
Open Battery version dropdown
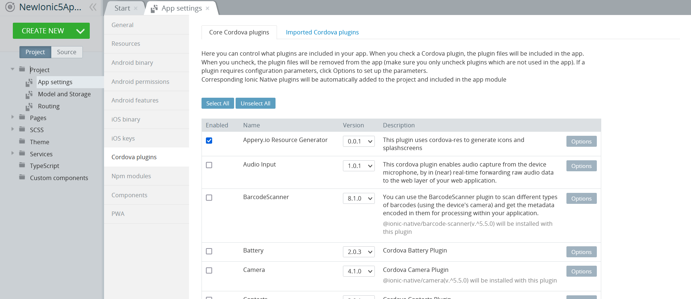click(359, 252)
